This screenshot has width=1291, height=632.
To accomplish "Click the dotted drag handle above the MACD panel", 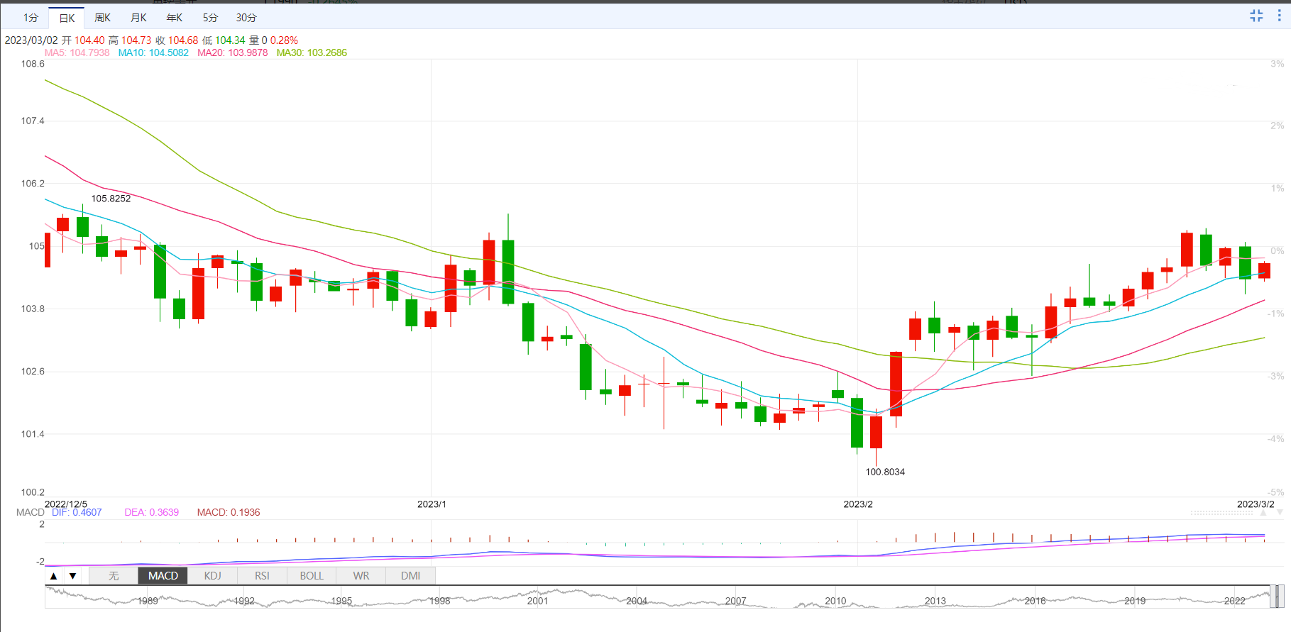I will point(1221,512).
